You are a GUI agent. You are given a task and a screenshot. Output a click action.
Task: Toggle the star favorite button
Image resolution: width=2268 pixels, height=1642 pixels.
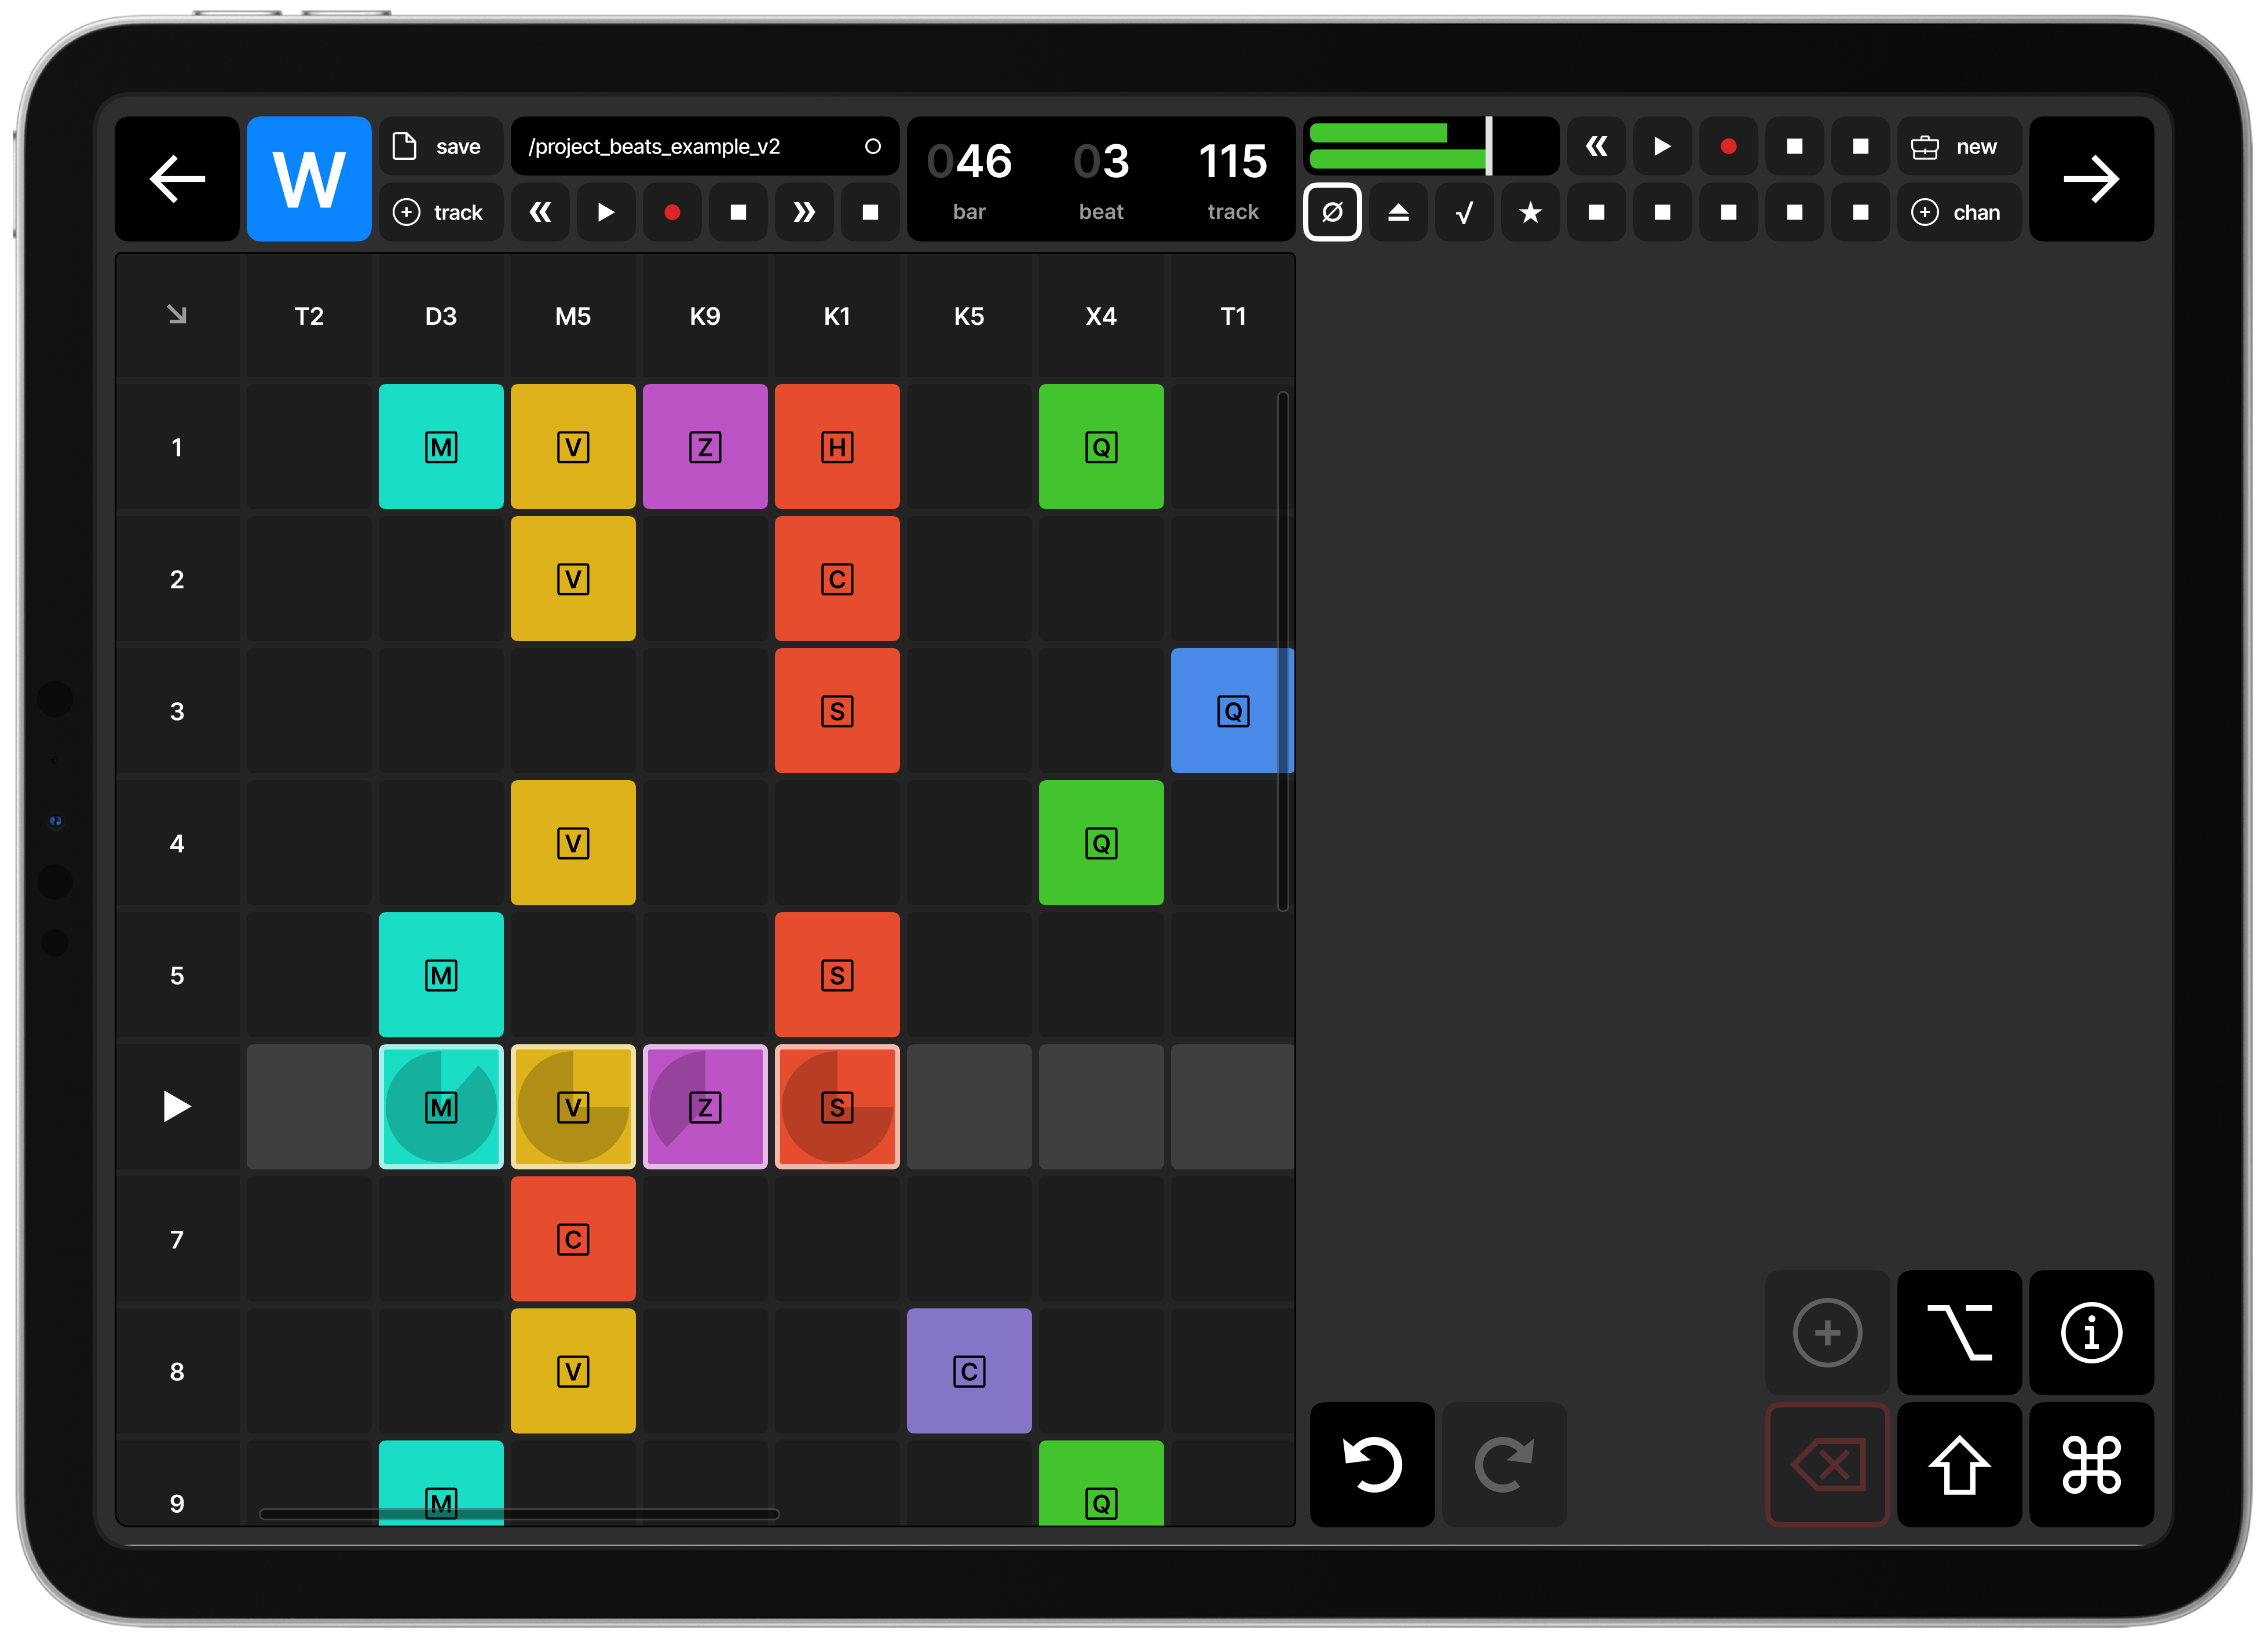coord(1530,212)
